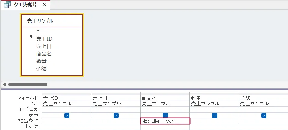Close the クエリ抽出 tab
This screenshot has height=130, width=288.
pos(44,5)
